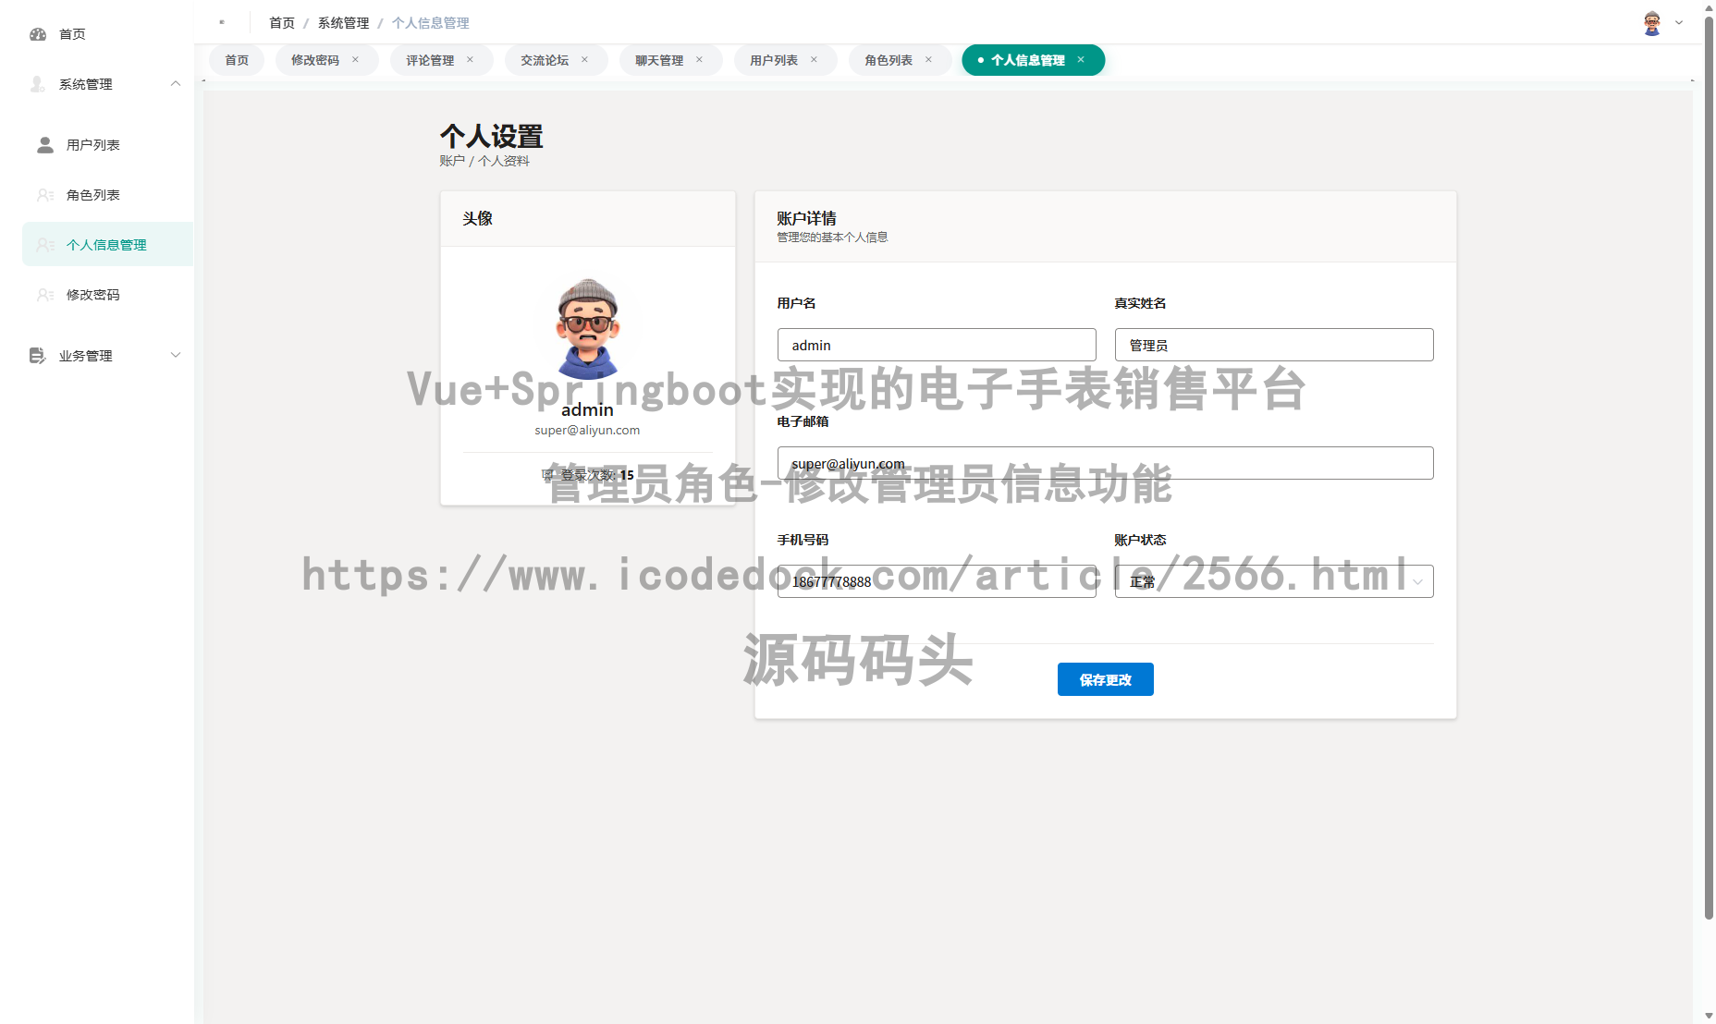Select the 系统管理 gear icon in sidebar
The height and width of the screenshot is (1024, 1716).
tap(38, 84)
